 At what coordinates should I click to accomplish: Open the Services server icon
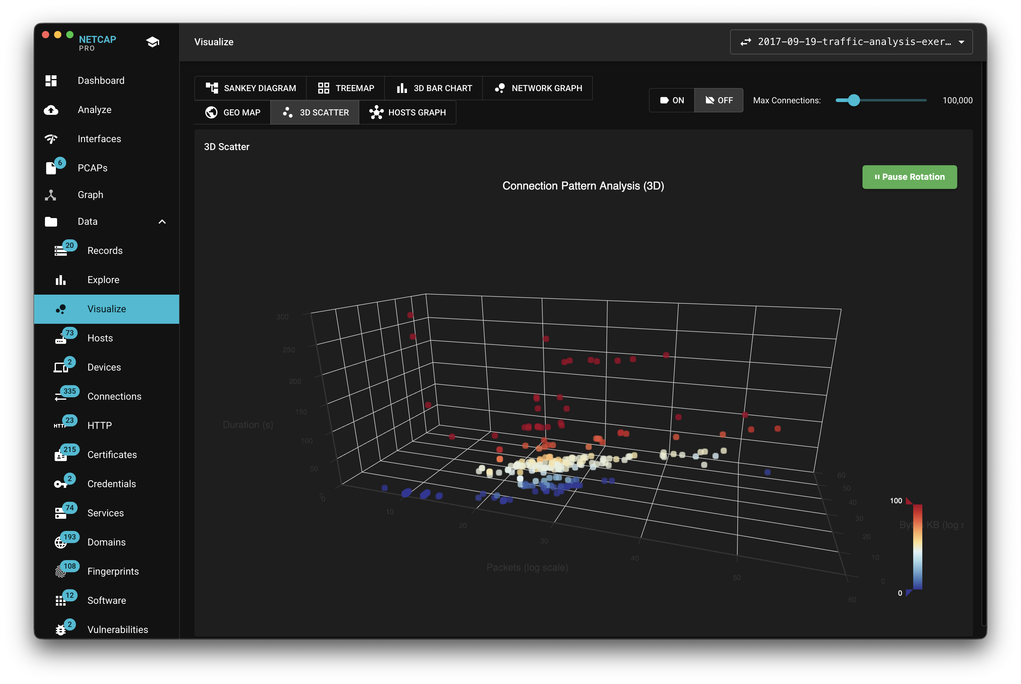coord(61,513)
